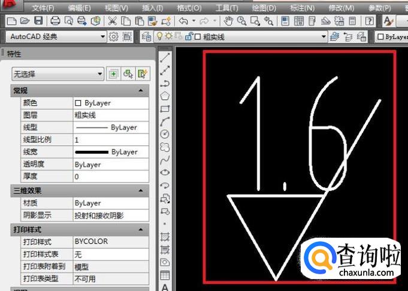Toggle freeze sun icon for 粗实线 layer
Image resolution: width=408 pixels, height=291 pixels.
coord(168,37)
